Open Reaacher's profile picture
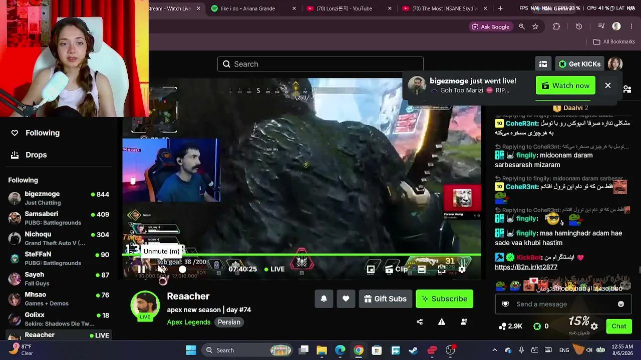The image size is (641, 360). (x=145, y=305)
